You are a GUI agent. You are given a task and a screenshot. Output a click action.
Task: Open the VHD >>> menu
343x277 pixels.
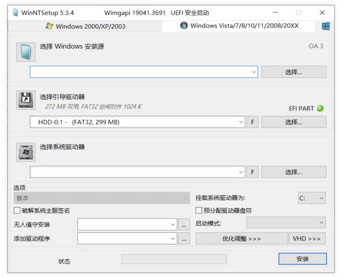[x=307, y=239]
